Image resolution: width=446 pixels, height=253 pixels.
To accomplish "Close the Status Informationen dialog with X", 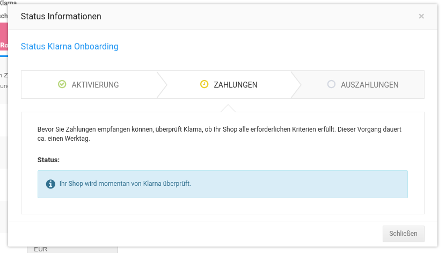I will click(421, 16).
